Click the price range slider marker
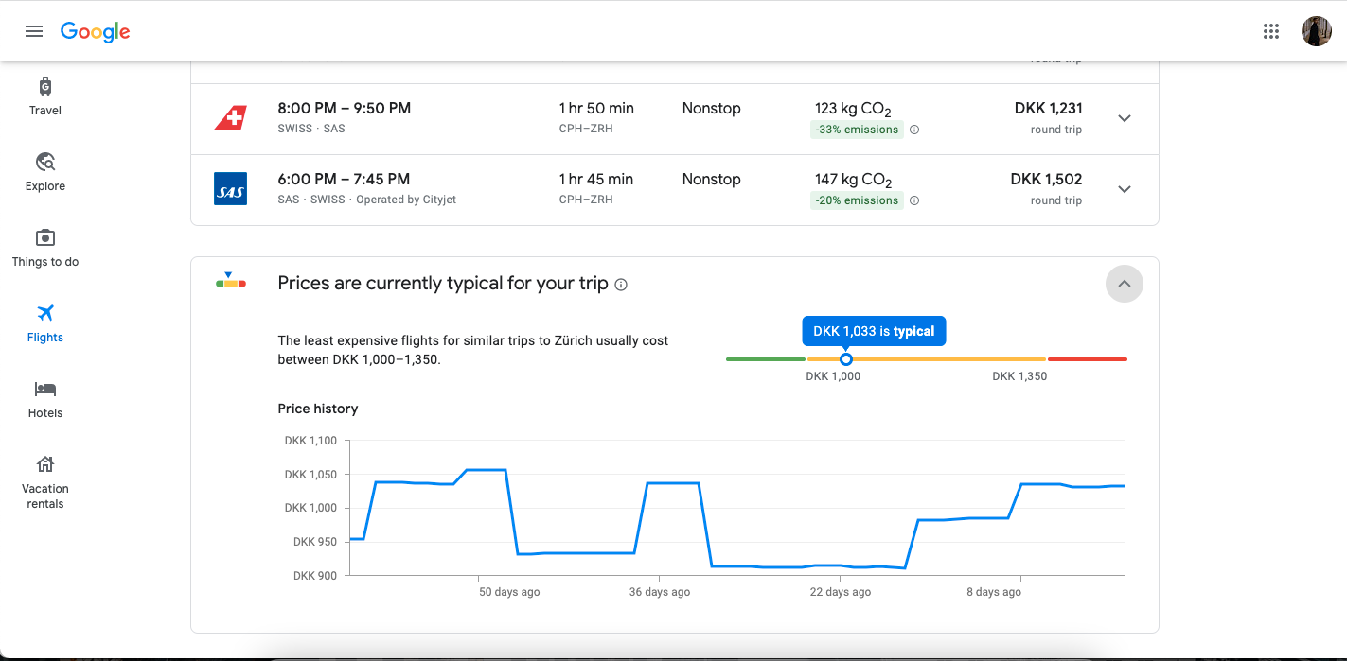This screenshot has height=661, width=1347. click(x=846, y=359)
